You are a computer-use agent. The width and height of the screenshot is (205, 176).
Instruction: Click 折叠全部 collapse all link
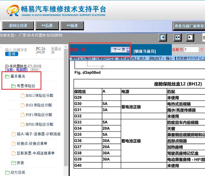click(56, 50)
